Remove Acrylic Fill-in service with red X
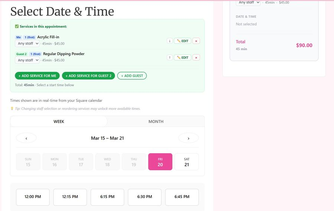 click(x=196, y=41)
